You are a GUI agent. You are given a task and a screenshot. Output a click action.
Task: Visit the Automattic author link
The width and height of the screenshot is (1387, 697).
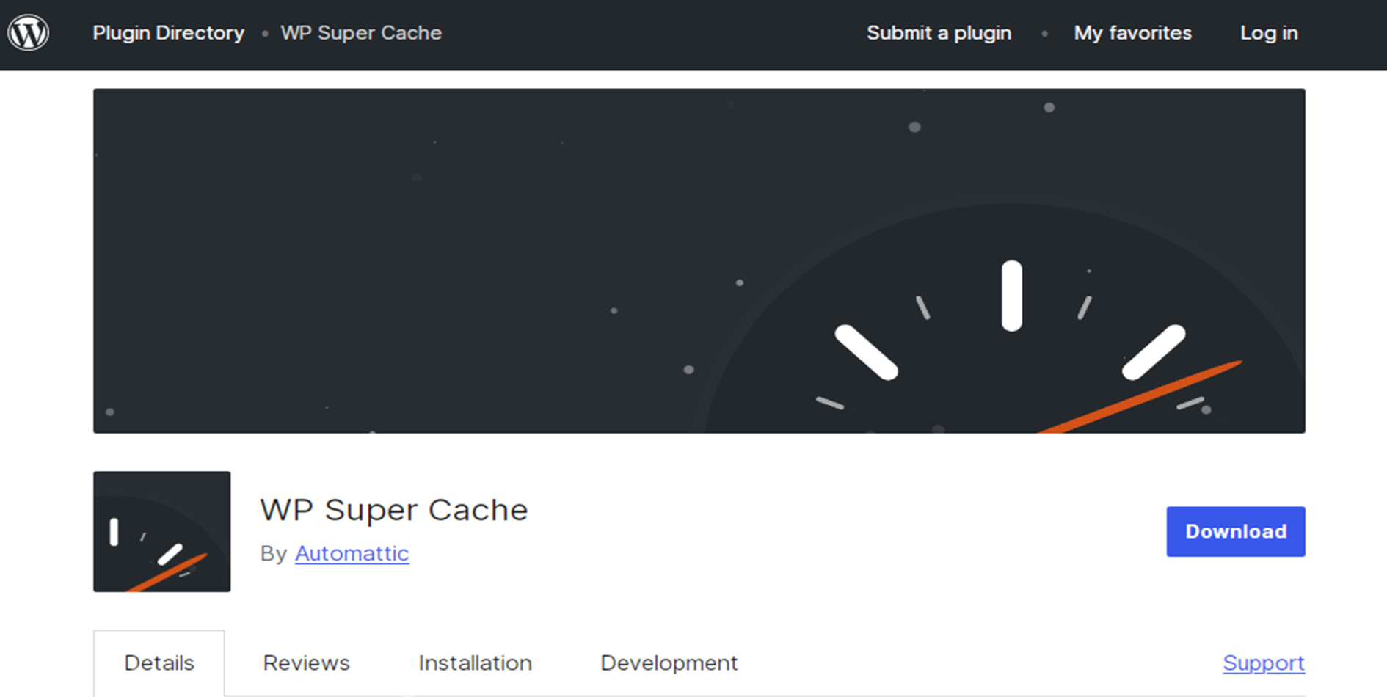point(352,553)
